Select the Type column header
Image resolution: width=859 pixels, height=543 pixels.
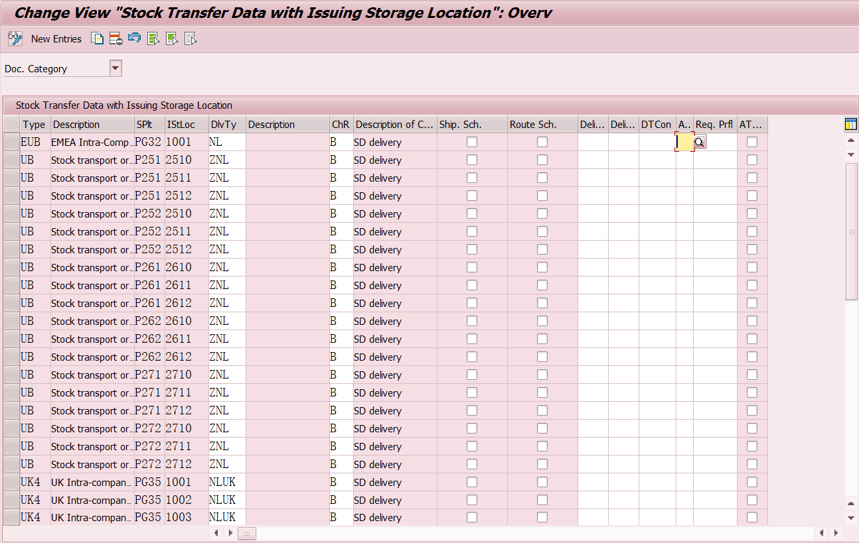[x=35, y=125]
